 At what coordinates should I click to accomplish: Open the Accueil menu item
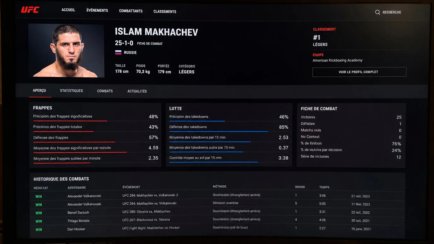[x=68, y=10]
